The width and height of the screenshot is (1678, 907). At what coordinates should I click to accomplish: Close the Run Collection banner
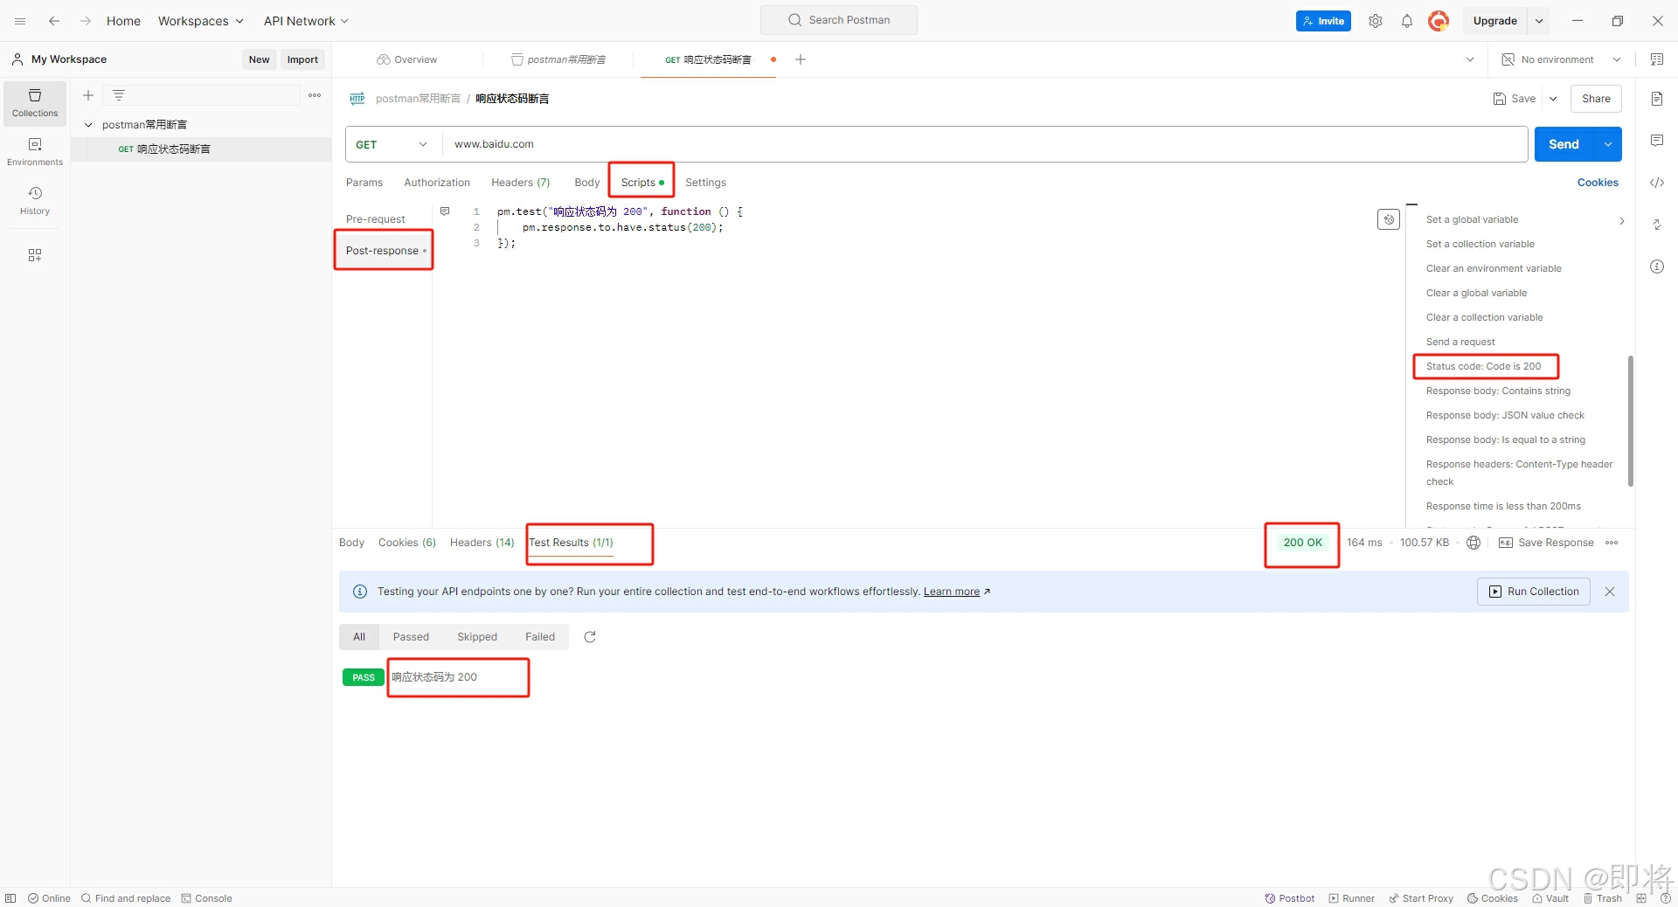tap(1610, 592)
